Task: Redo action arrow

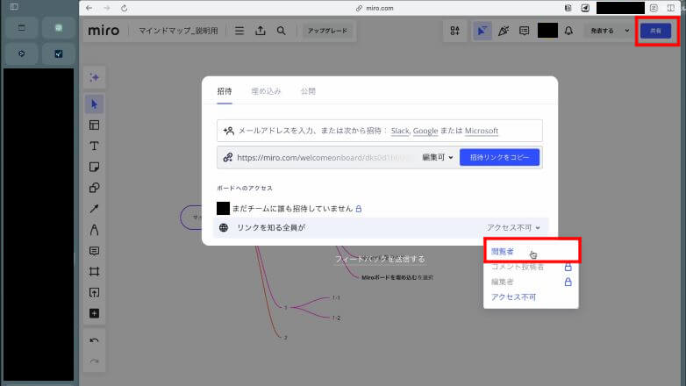Action: pos(94,361)
